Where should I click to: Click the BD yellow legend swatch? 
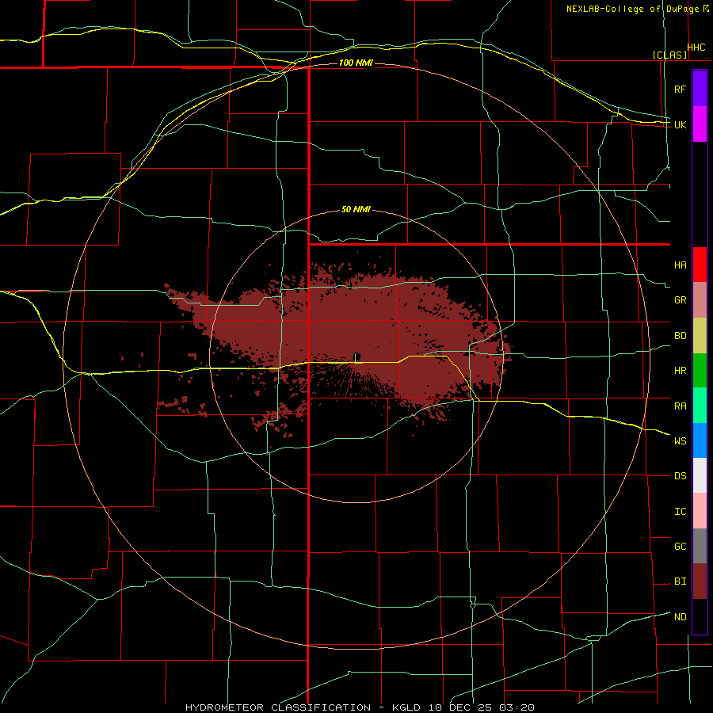pyautogui.click(x=700, y=336)
